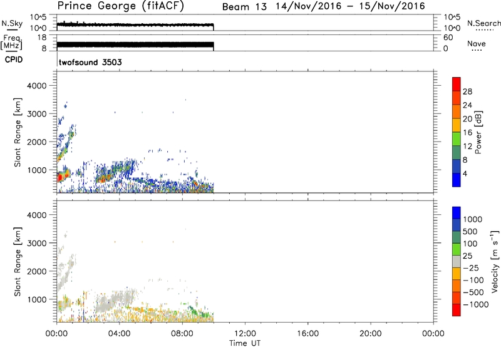
Task: Click the strong red echo near 00:00 in power panel
Action: [61, 177]
